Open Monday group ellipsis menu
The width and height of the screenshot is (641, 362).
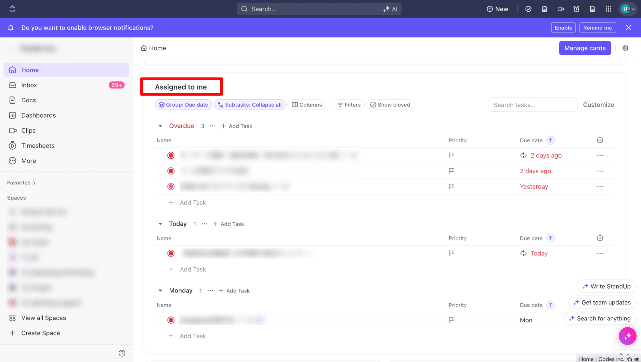210,290
